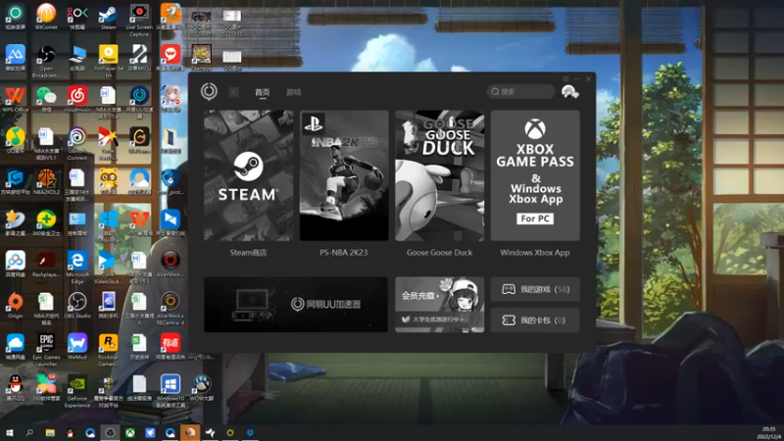The image size is (784, 441).
Task: Open the window menu icon in UU title bar
Action: pyautogui.click(x=565, y=79)
